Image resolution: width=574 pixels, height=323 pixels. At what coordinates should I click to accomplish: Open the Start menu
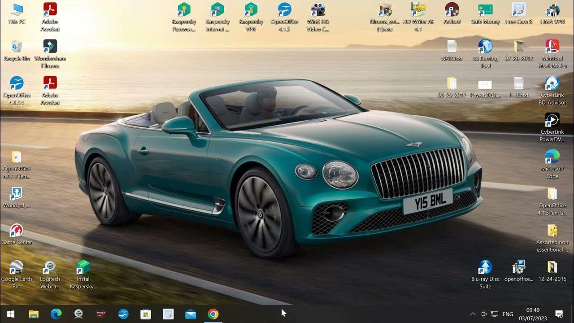(11, 314)
